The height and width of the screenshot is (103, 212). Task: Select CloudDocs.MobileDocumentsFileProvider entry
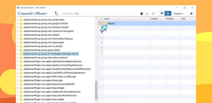[57, 69]
